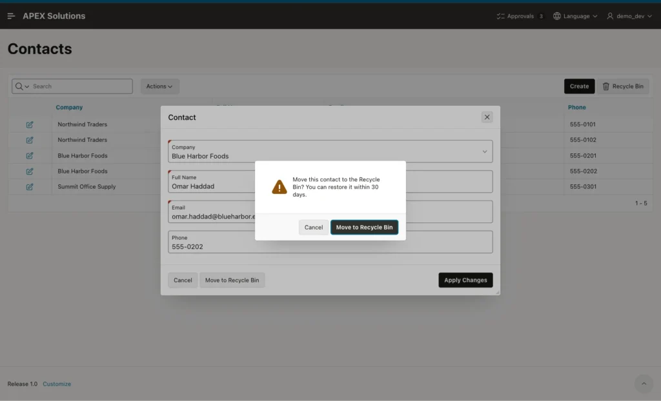Confirm Move to Recycle Bin in alert
The height and width of the screenshot is (401, 661).
(364, 228)
